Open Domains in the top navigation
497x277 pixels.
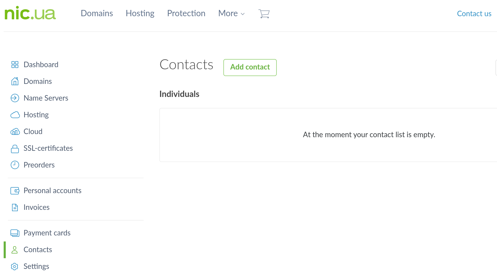(x=97, y=14)
